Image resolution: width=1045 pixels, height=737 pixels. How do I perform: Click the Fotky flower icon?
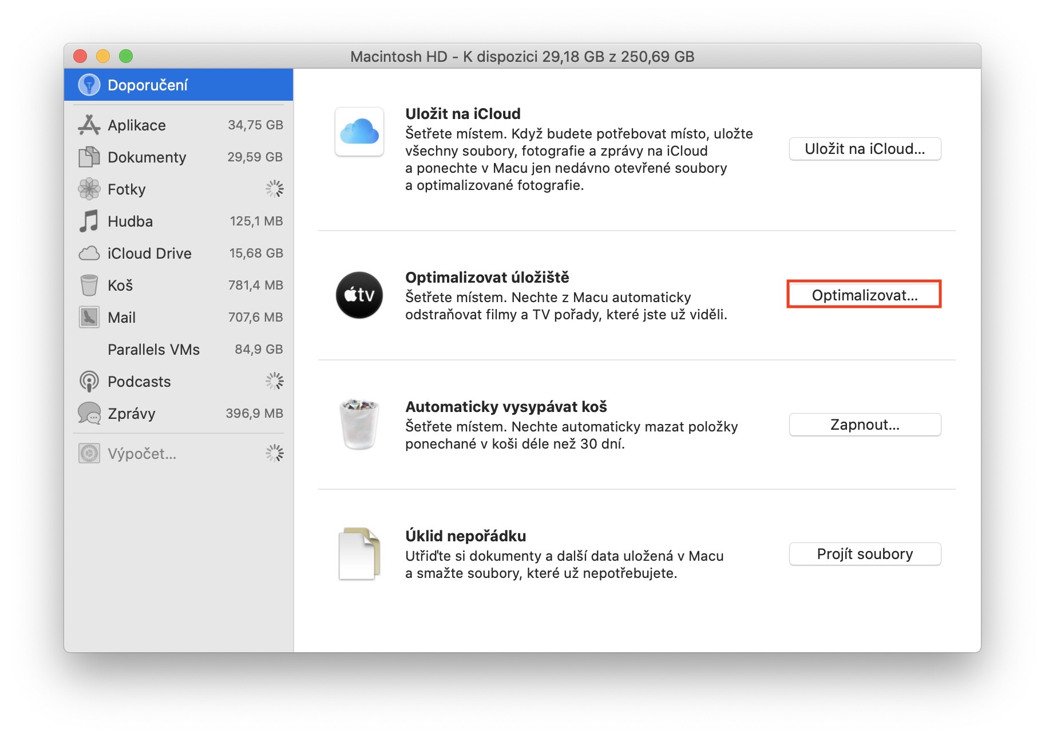(89, 189)
